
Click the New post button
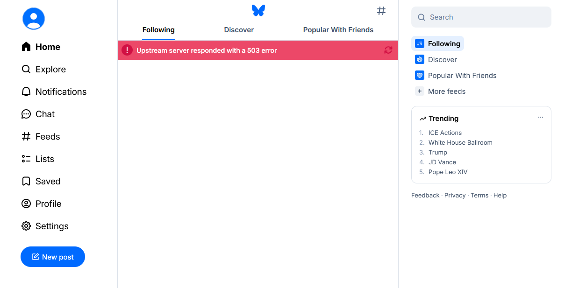point(53,257)
